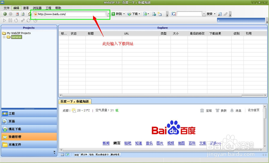This screenshot has width=269, height=163.
Task: Click the folder with page toolbar icon
Action: click(160, 14)
